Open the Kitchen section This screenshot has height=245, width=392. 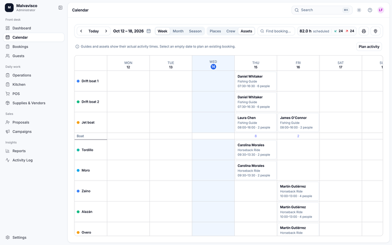point(34,84)
